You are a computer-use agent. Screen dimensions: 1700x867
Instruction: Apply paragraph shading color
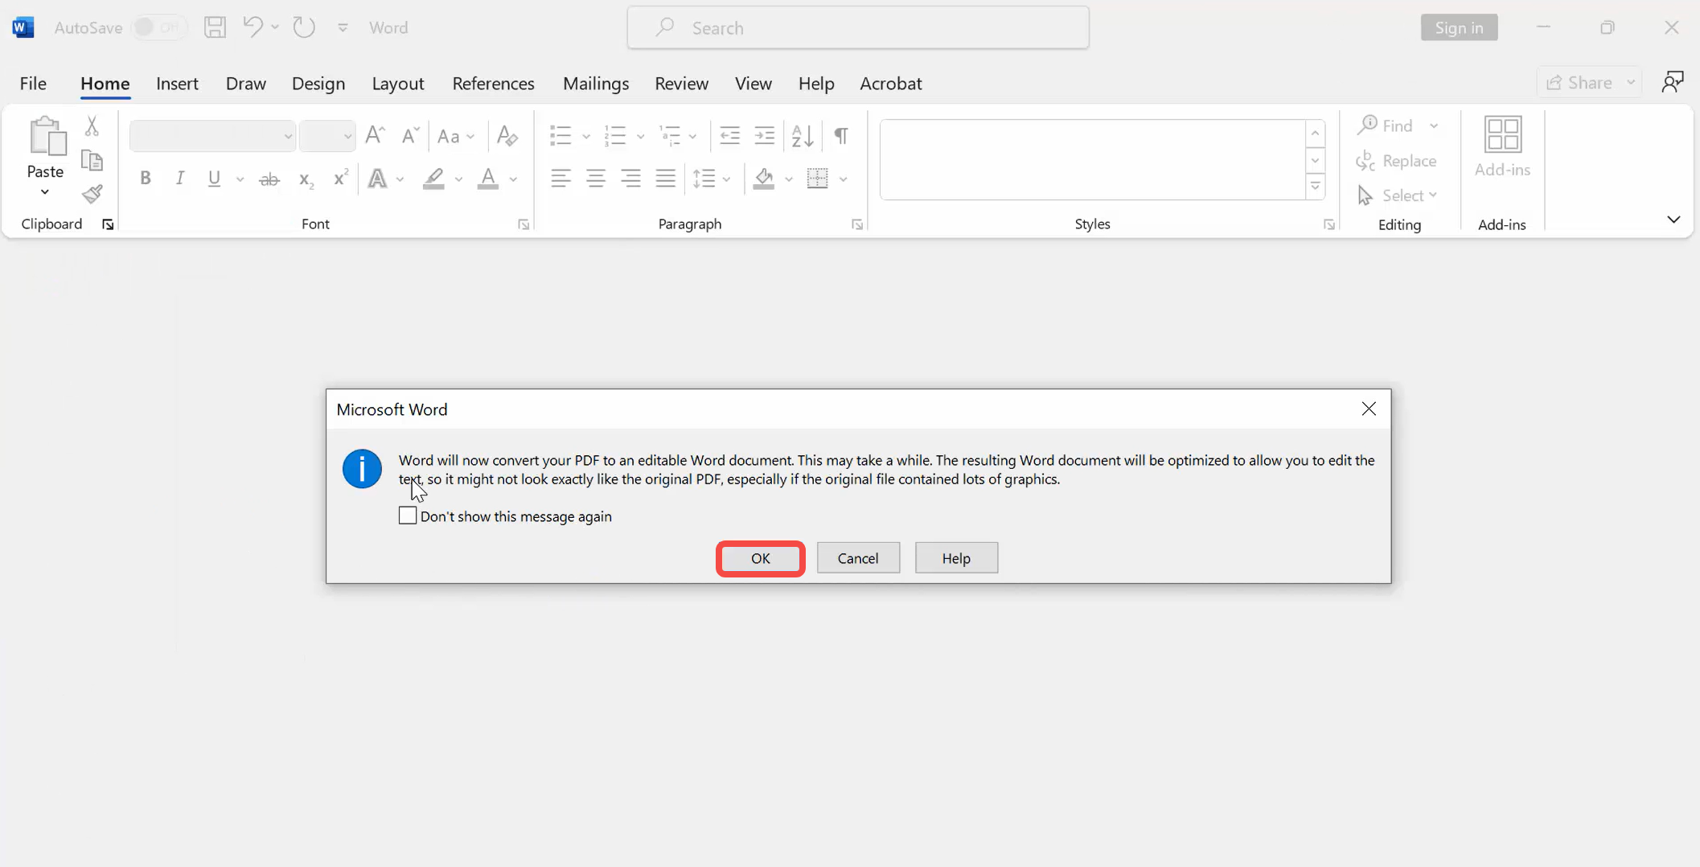click(763, 179)
